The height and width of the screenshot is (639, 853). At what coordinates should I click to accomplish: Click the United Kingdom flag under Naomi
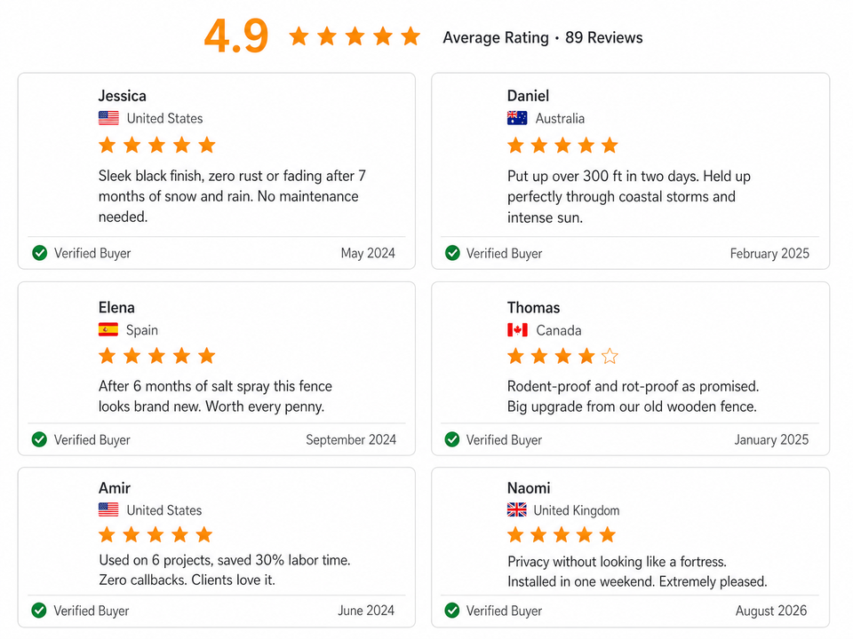point(517,509)
